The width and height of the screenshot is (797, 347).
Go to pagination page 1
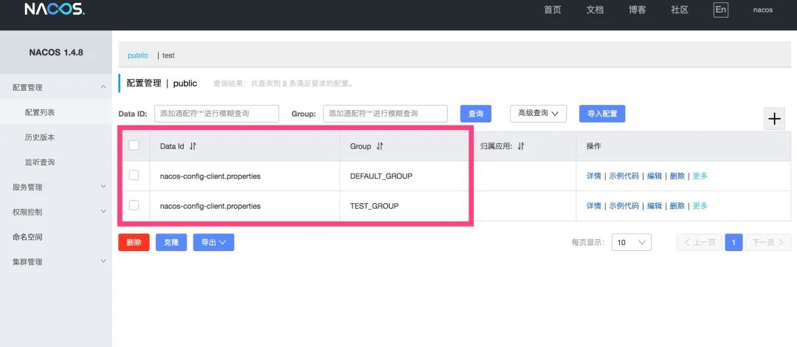[x=734, y=243]
